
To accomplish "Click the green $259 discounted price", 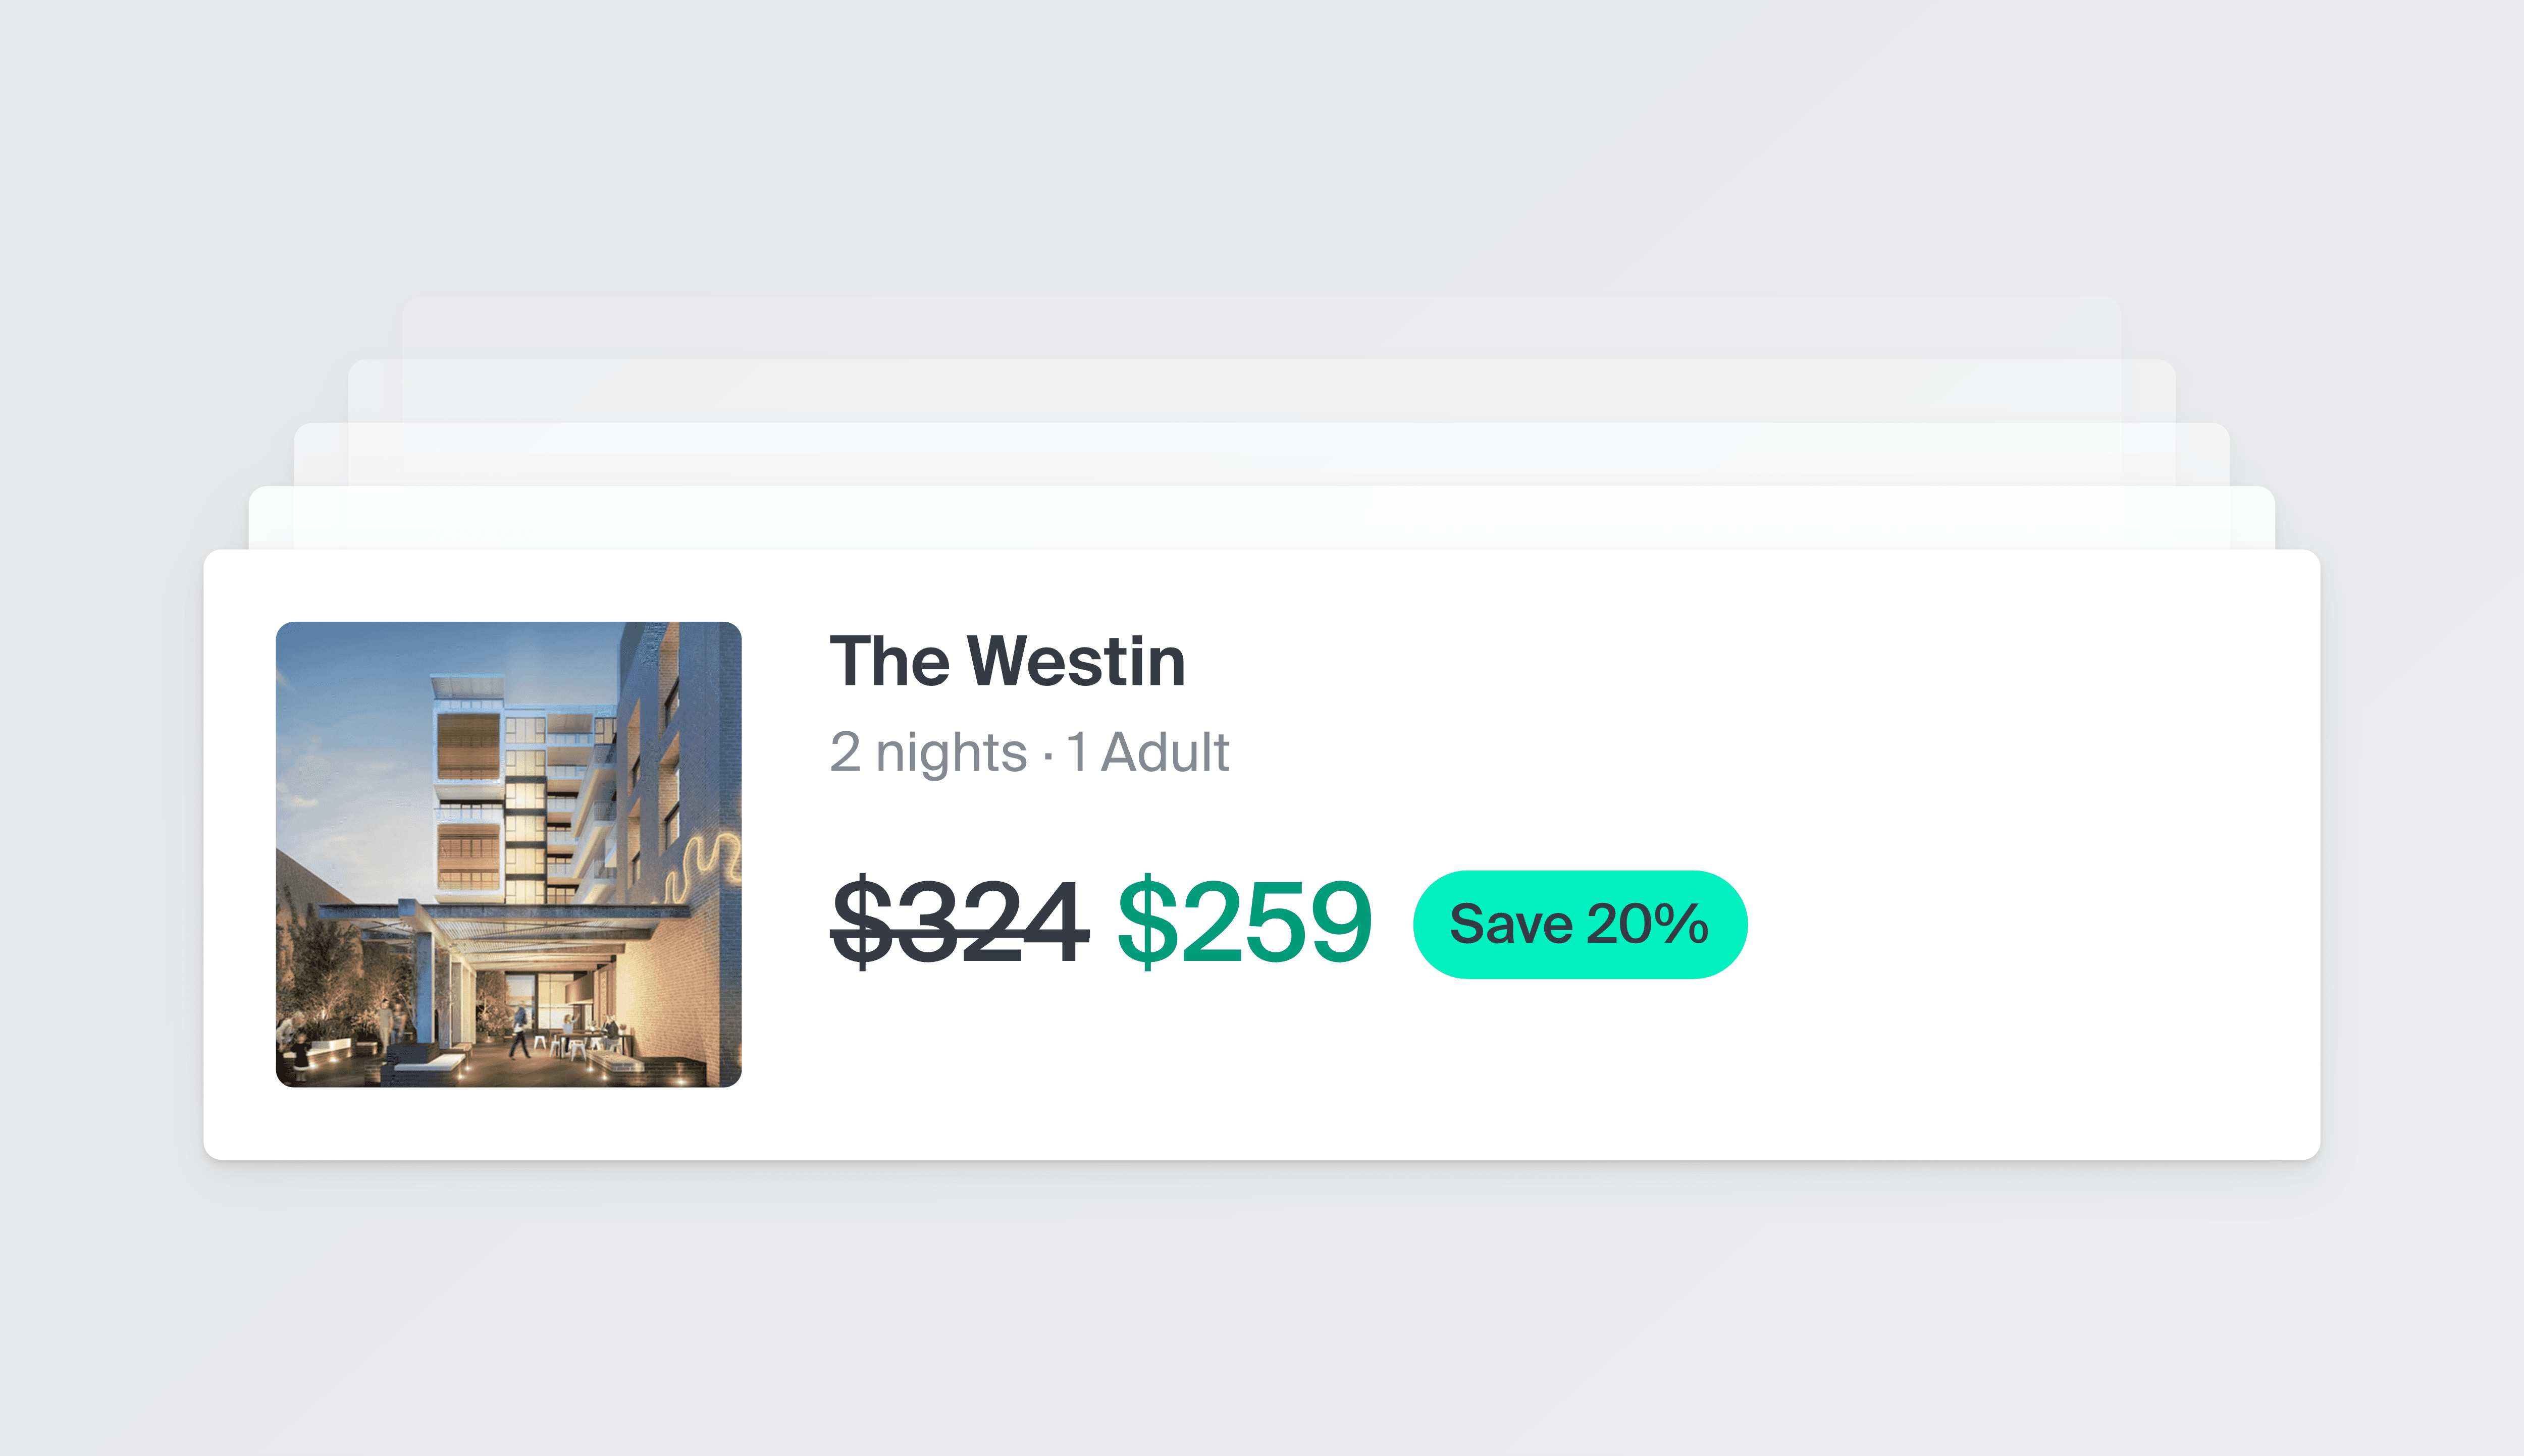I will pyautogui.click(x=1244, y=921).
